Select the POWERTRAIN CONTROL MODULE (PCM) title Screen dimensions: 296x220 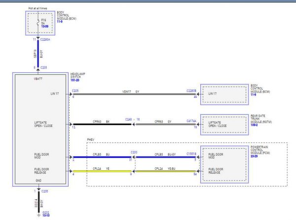pyautogui.click(x=260, y=150)
